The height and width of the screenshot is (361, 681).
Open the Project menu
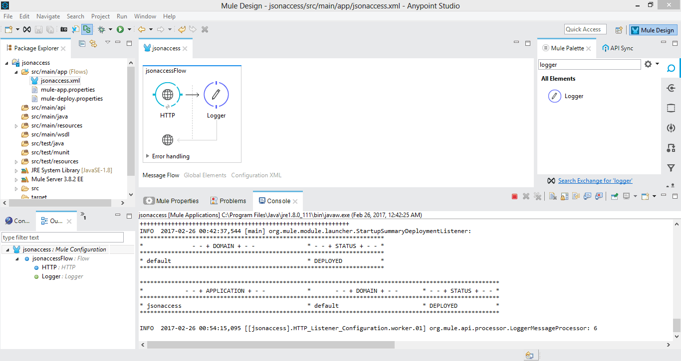coord(101,16)
